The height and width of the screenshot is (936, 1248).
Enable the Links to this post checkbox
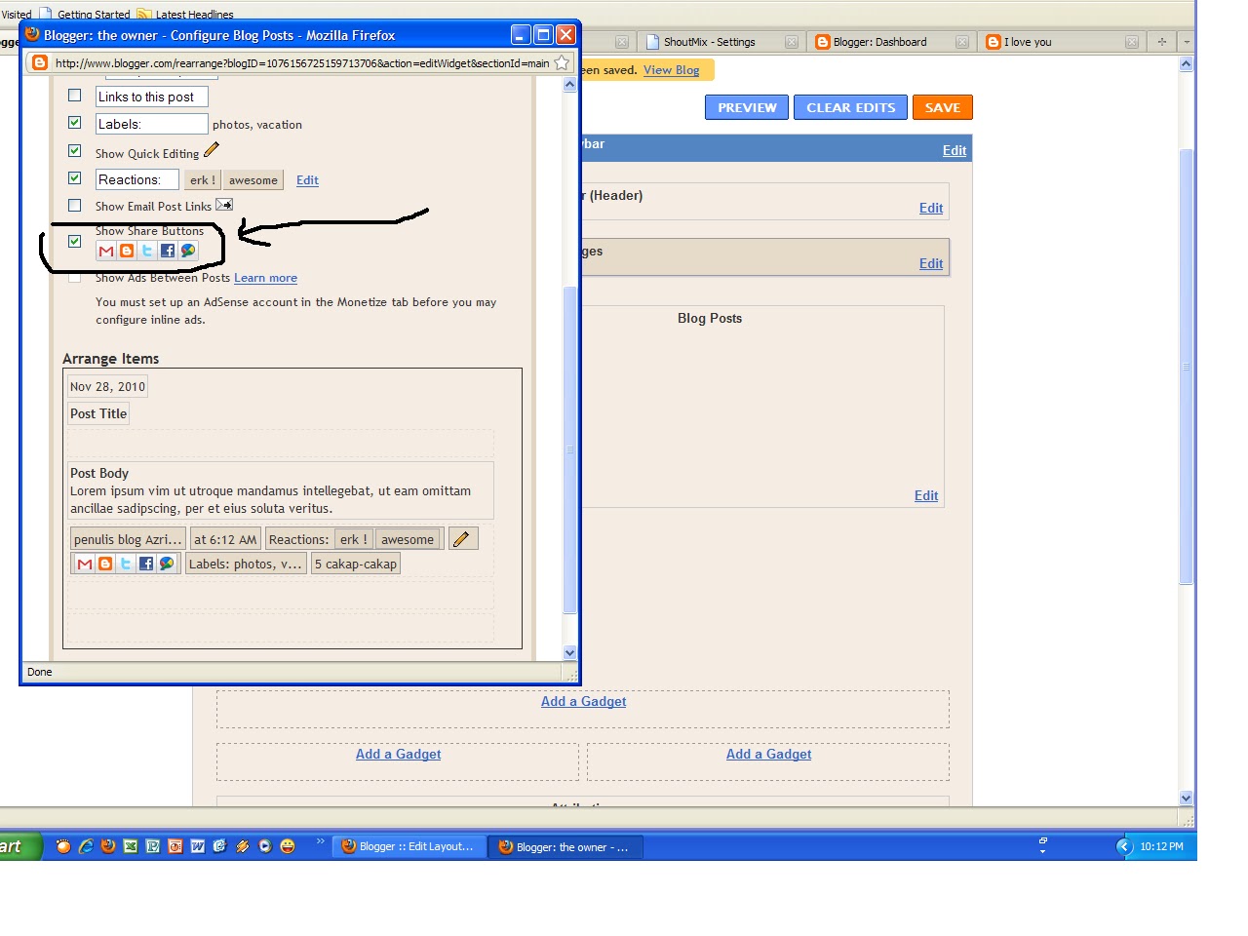tap(75, 96)
